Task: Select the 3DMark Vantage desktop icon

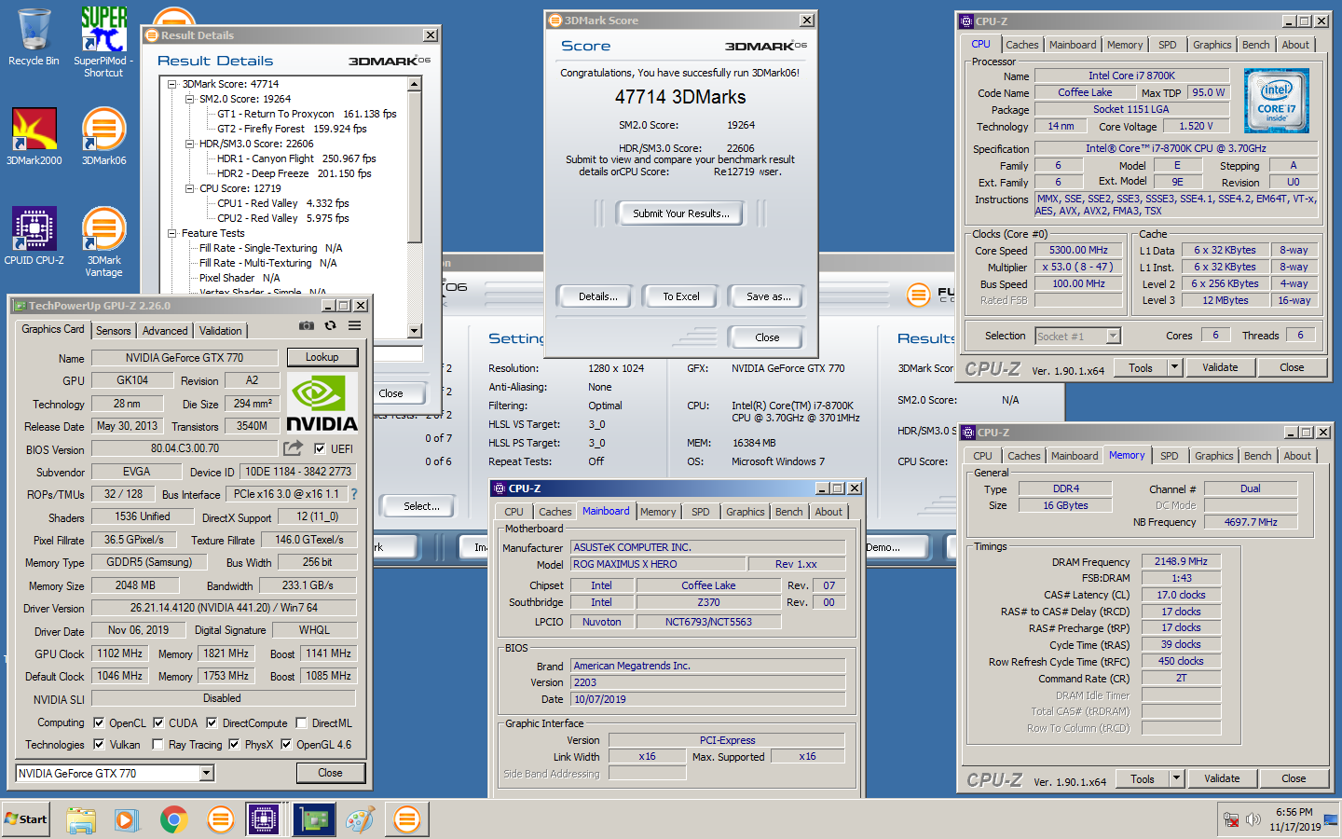Action: click(x=103, y=241)
